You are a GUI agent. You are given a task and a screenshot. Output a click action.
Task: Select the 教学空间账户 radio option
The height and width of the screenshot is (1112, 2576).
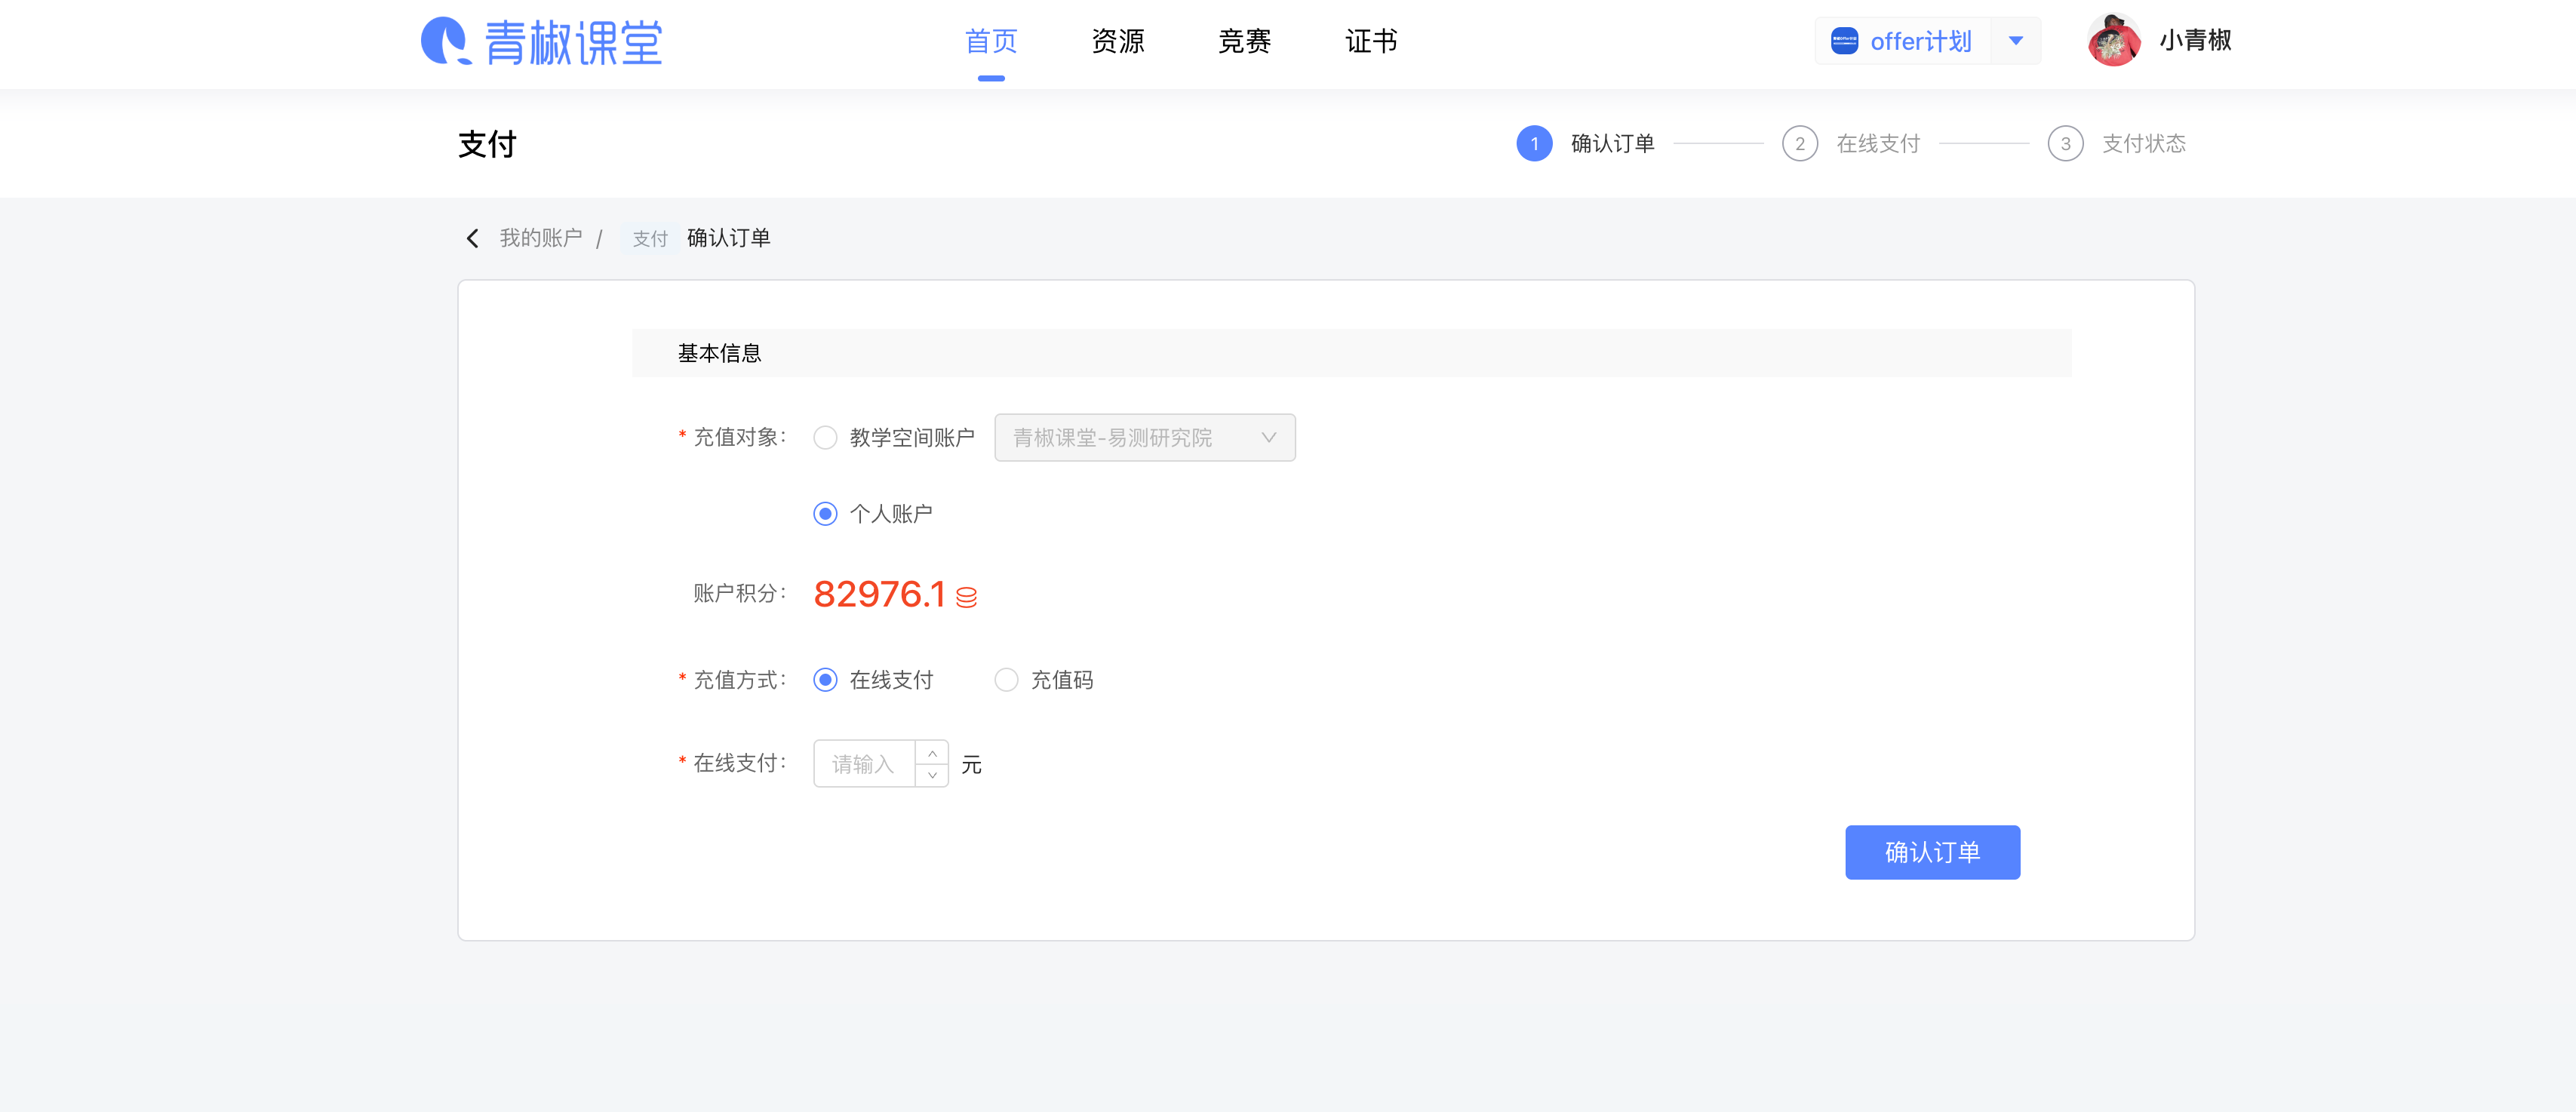825,438
